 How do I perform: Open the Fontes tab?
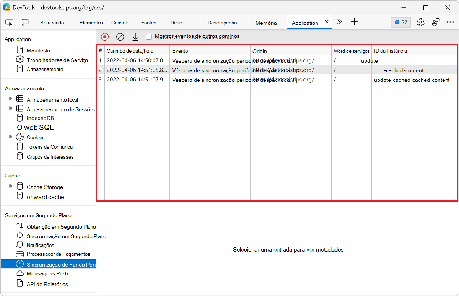(148, 23)
